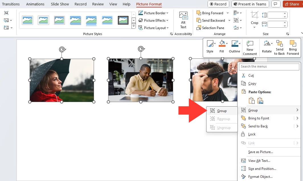Open the comments pane speech bubble button
Image resolution: width=303 pixels, height=181 pixels.
tap(276, 4)
